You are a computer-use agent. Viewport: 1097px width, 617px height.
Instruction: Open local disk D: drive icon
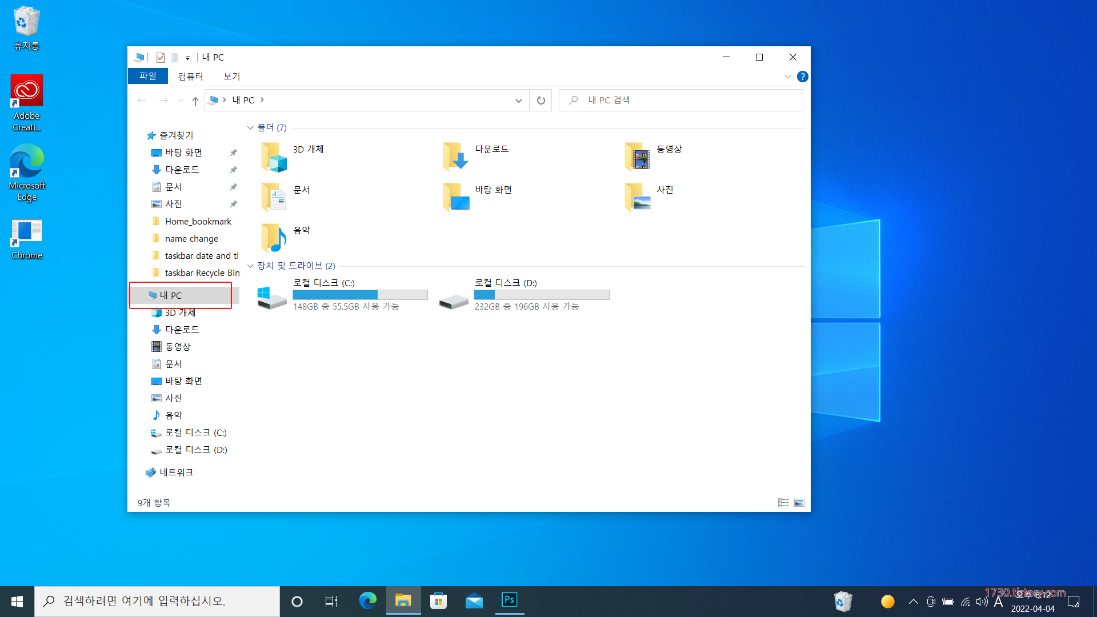[454, 299]
